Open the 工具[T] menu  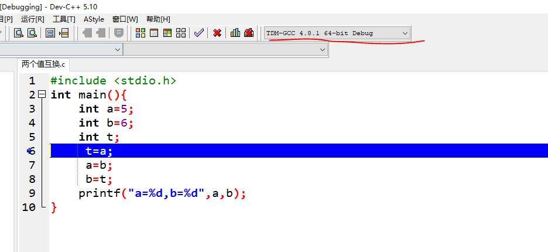tap(64, 19)
